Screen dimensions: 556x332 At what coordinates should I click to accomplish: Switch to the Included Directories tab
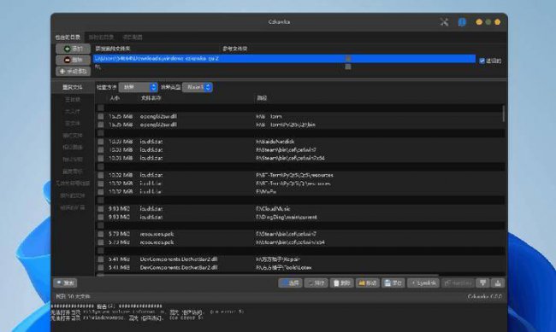tap(68, 38)
